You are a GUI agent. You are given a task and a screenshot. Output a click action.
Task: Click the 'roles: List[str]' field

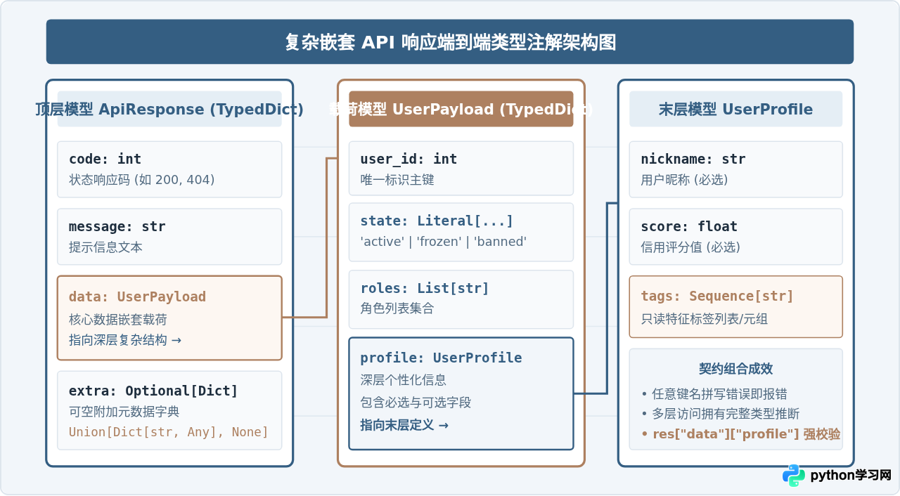coord(461,299)
